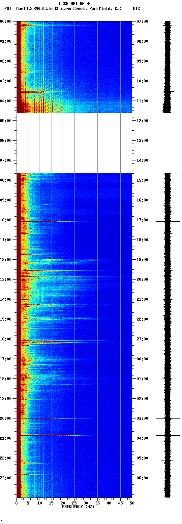Click the PDT axis '23:00' time label

pos(6,478)
